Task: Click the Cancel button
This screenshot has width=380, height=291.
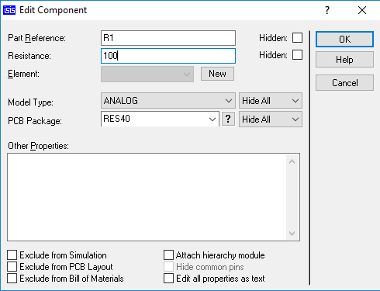Action: (x=344, y=83)
